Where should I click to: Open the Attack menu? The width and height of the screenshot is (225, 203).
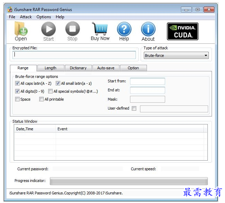tap(26, 17)
